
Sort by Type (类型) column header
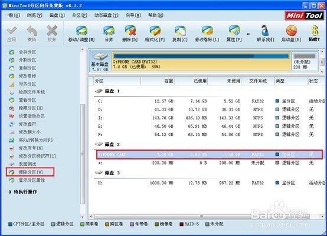tap(291, 81)
